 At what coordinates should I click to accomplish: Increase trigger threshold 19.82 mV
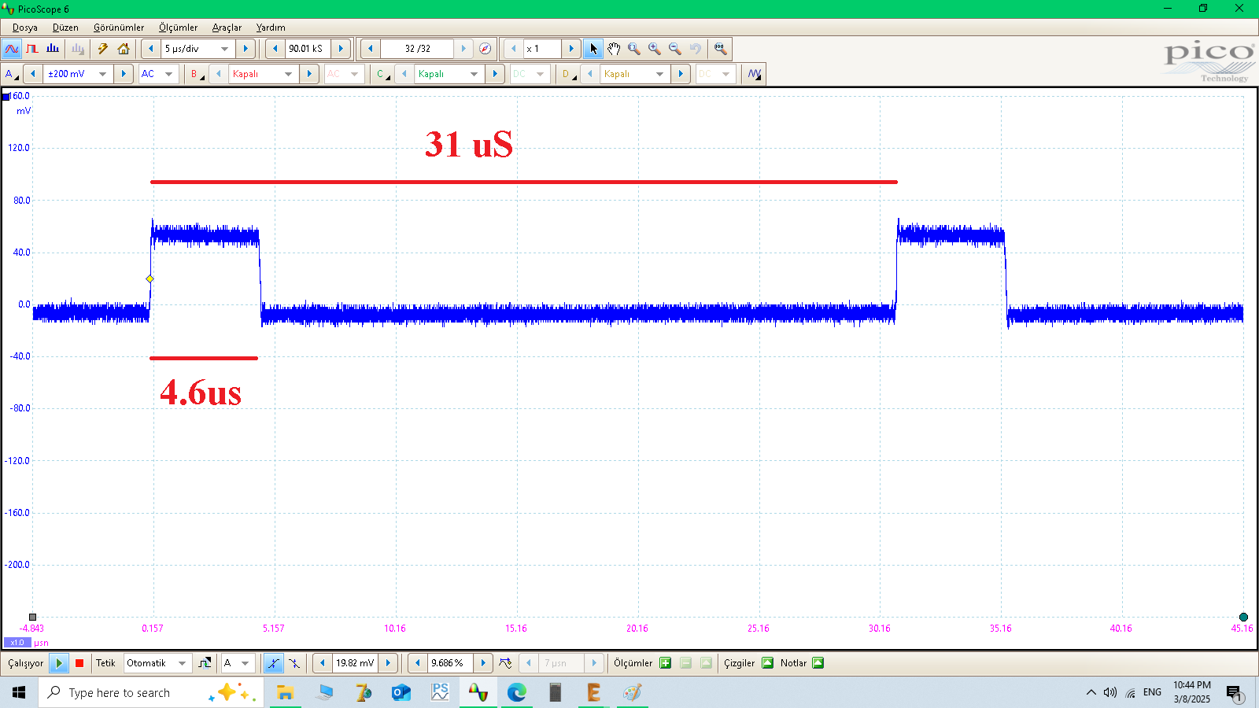click(388, 663)
